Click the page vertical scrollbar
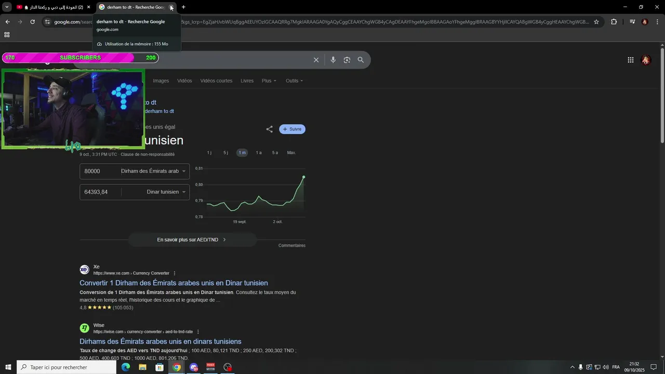The height and width of the screenshot is (374, 665). tap(662, 96)
